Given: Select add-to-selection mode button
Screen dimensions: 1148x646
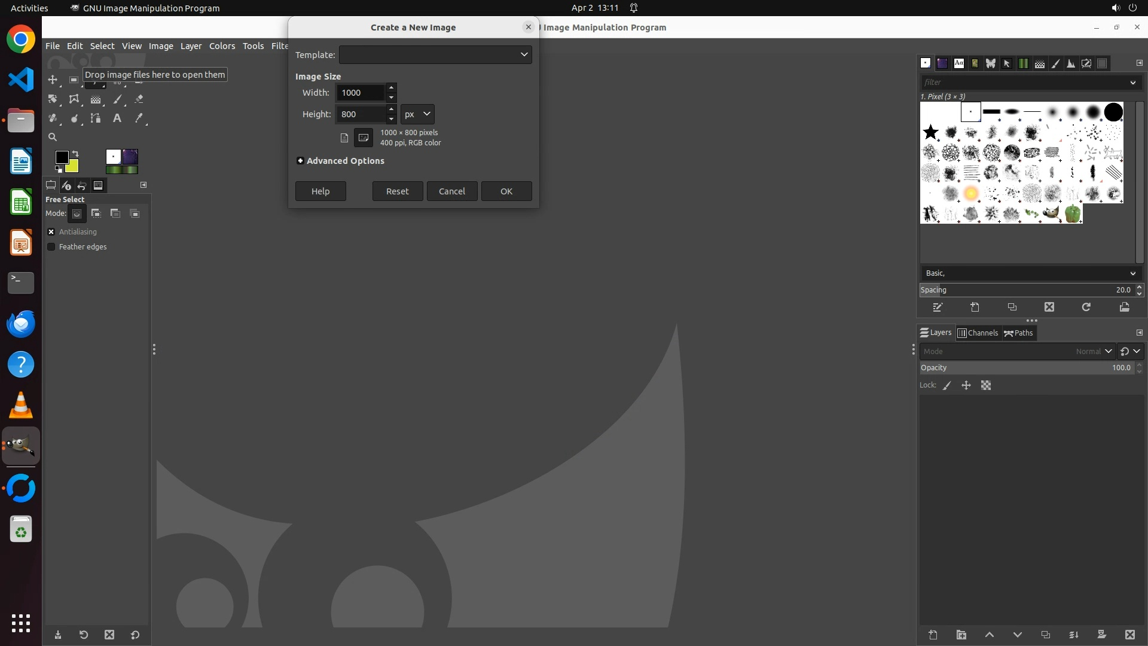Looking at the screenshot, I should 96,214.
